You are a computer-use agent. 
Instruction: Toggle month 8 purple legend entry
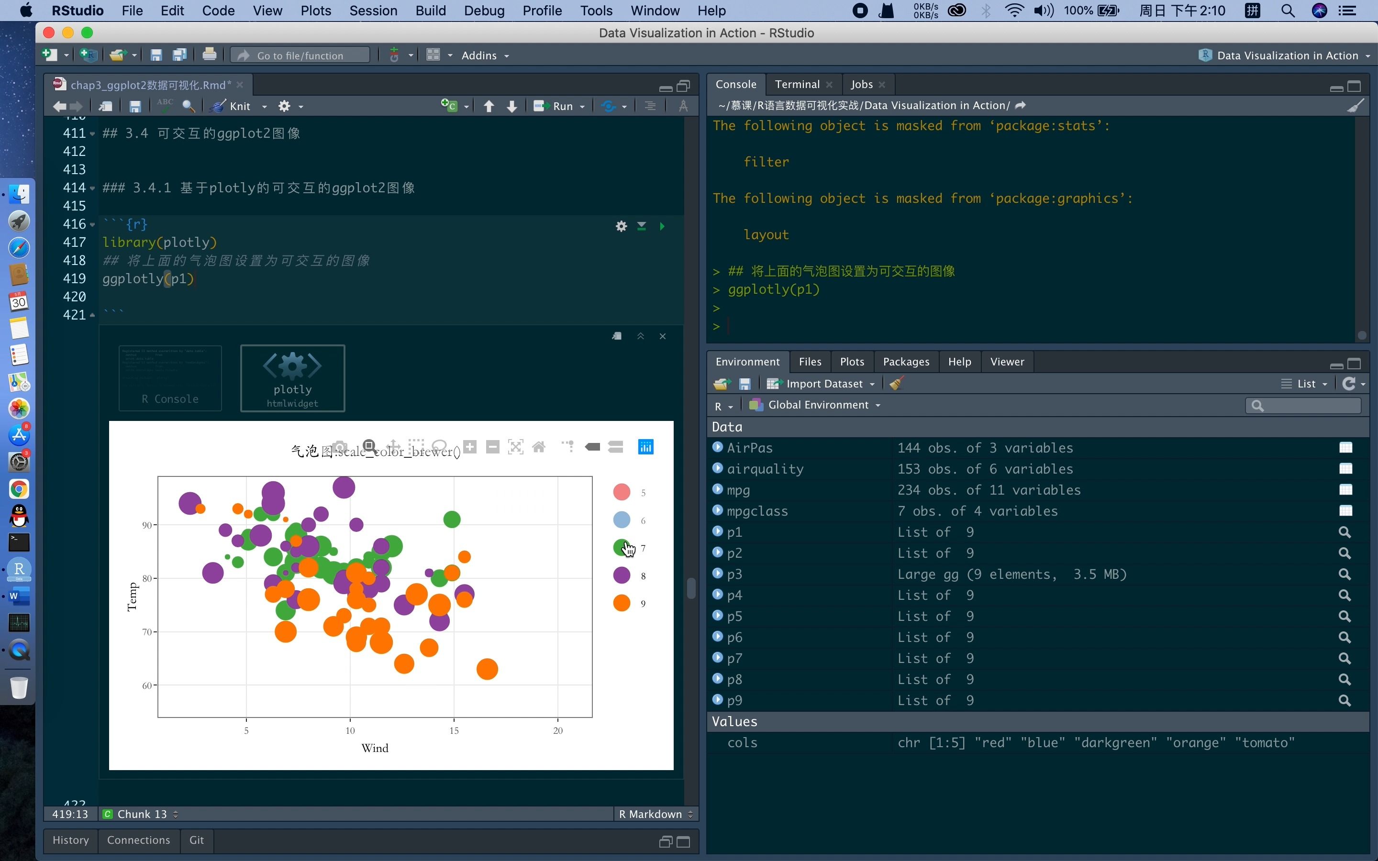[x=622, y=576]
